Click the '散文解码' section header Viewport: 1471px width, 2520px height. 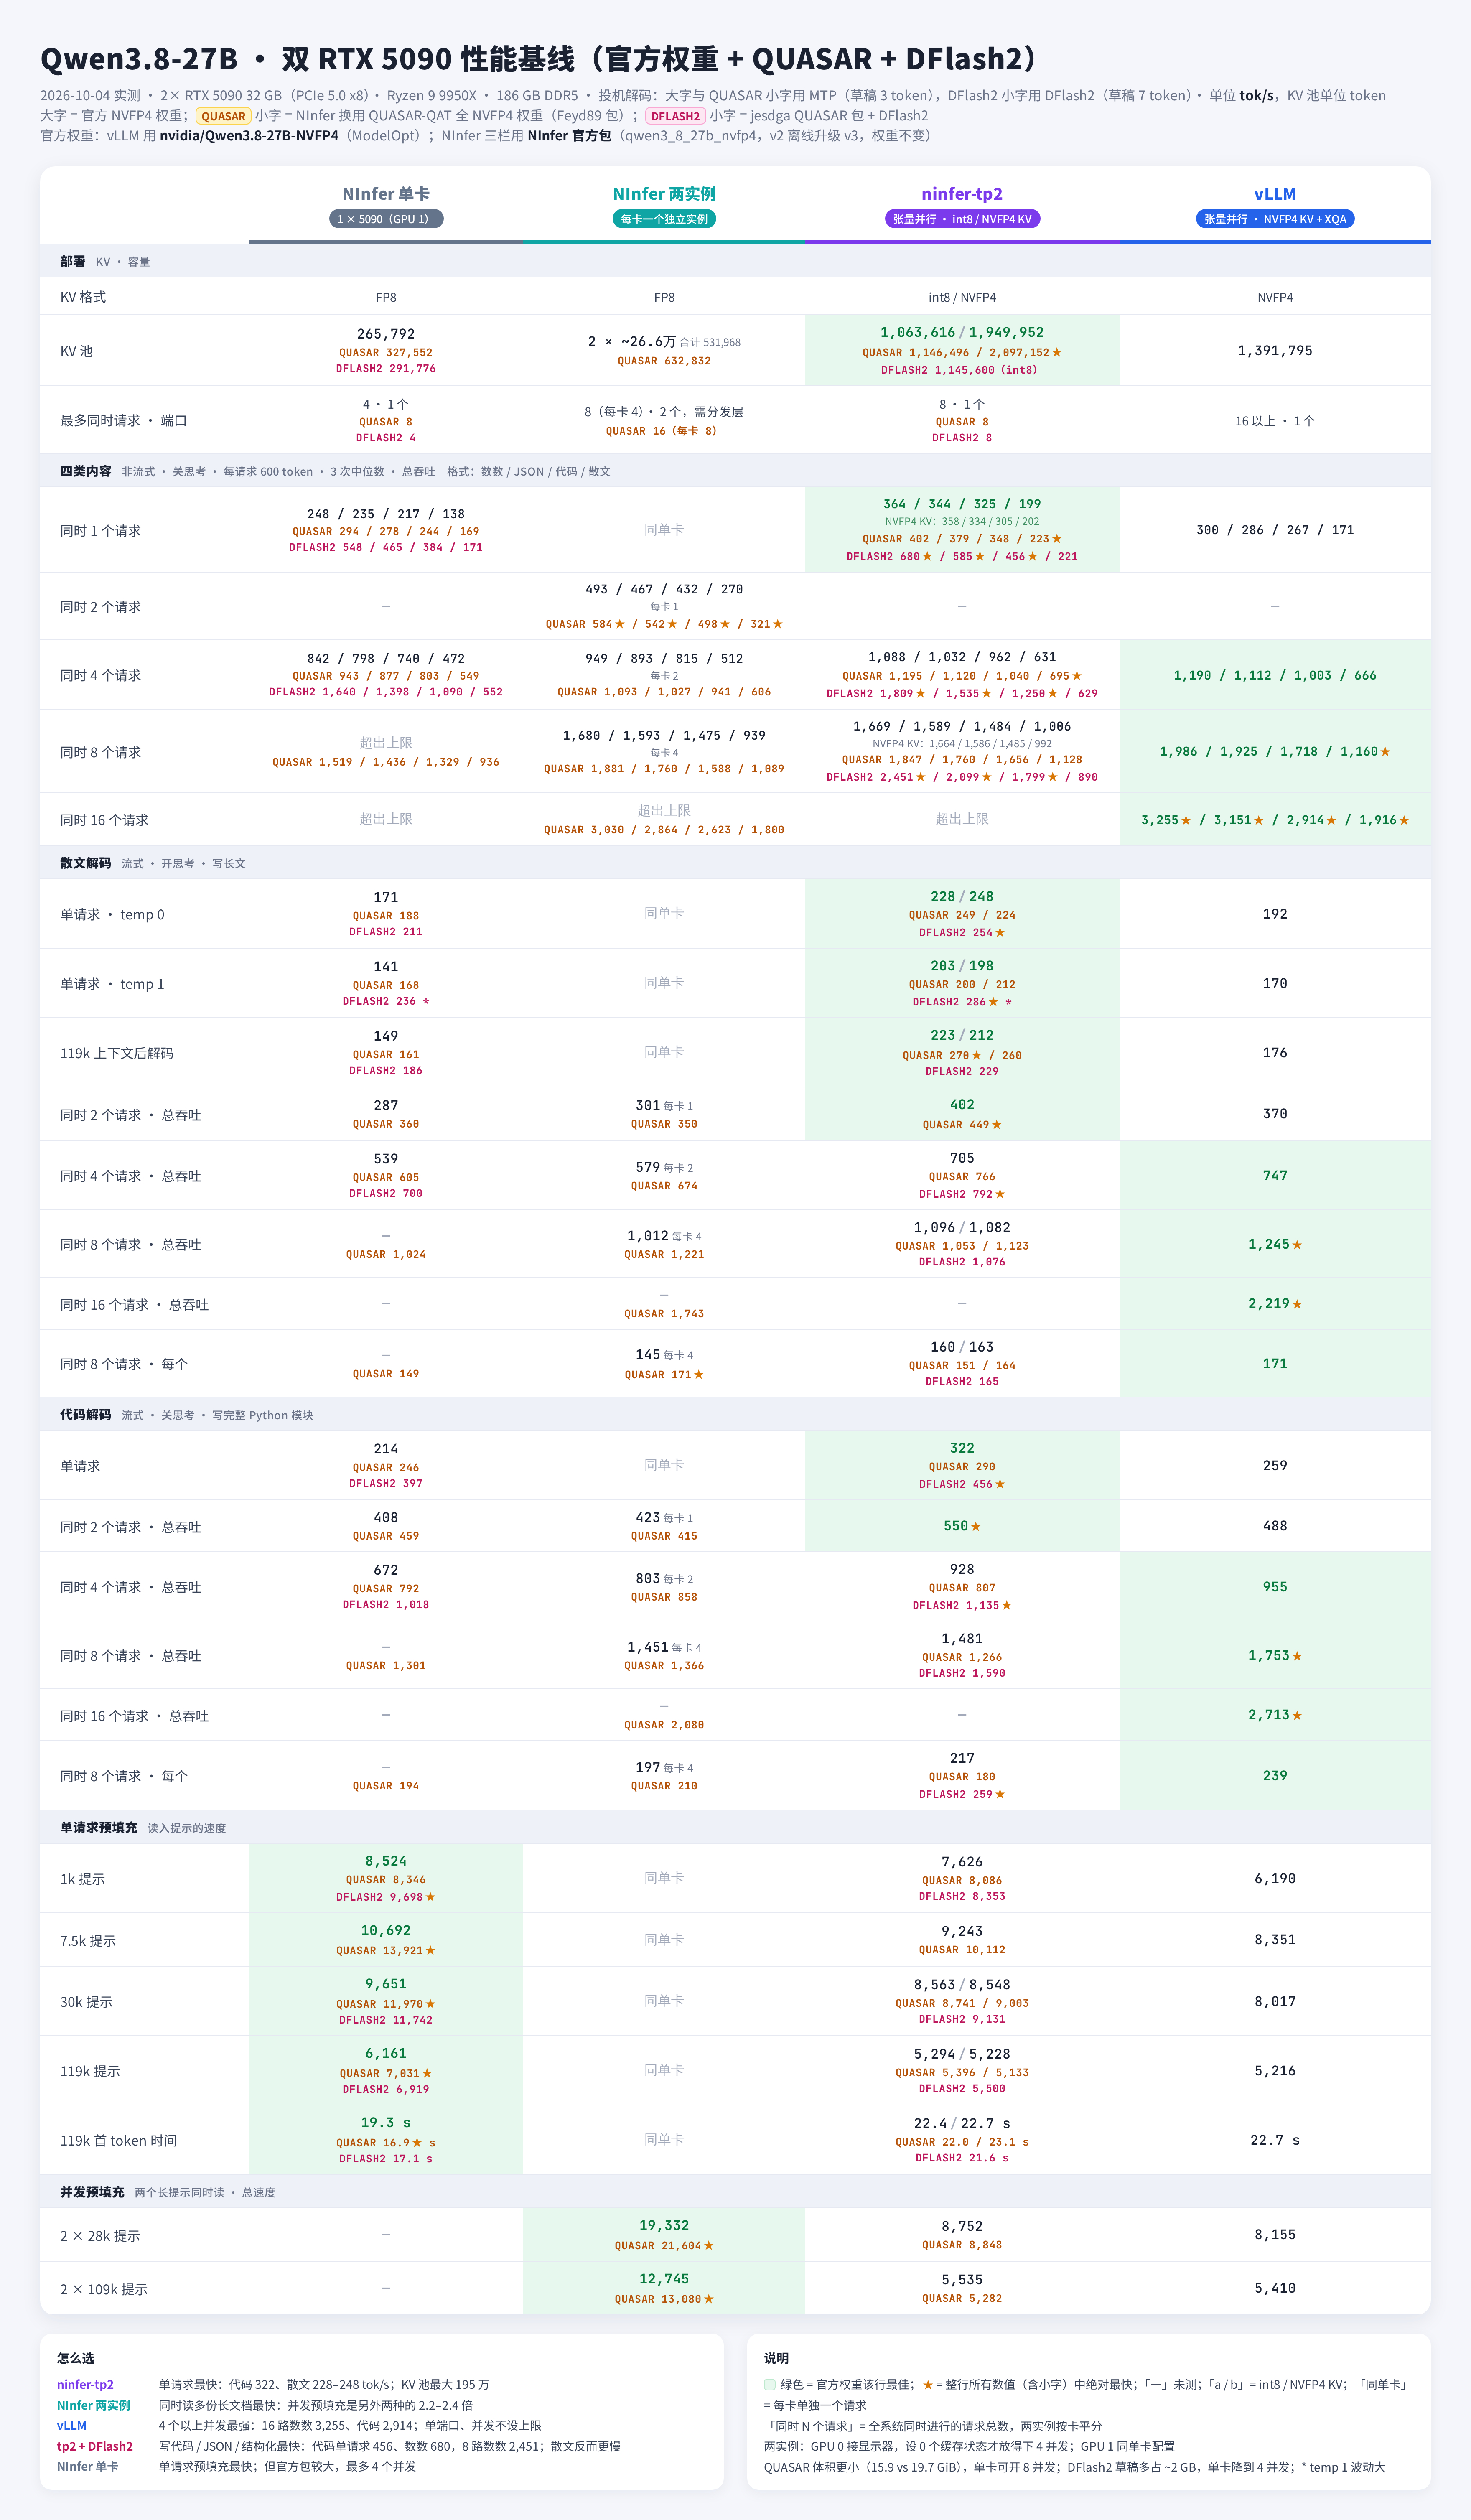click(x=85, y=863)
